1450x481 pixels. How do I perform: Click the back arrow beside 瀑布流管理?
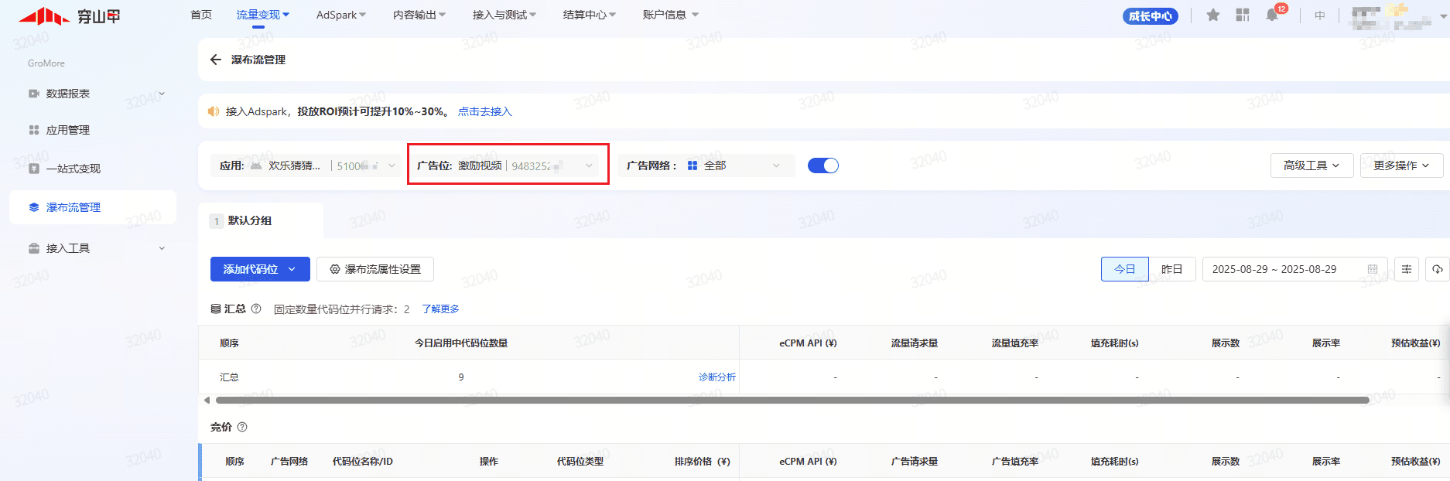click(216, 60)
